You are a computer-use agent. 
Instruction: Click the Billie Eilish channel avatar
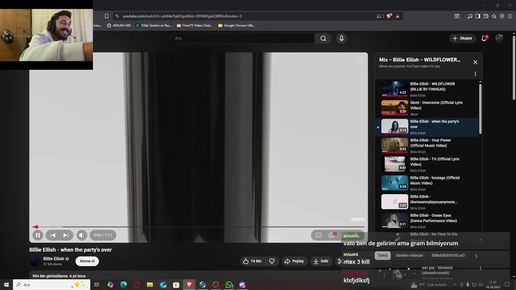tap(35, 261)
